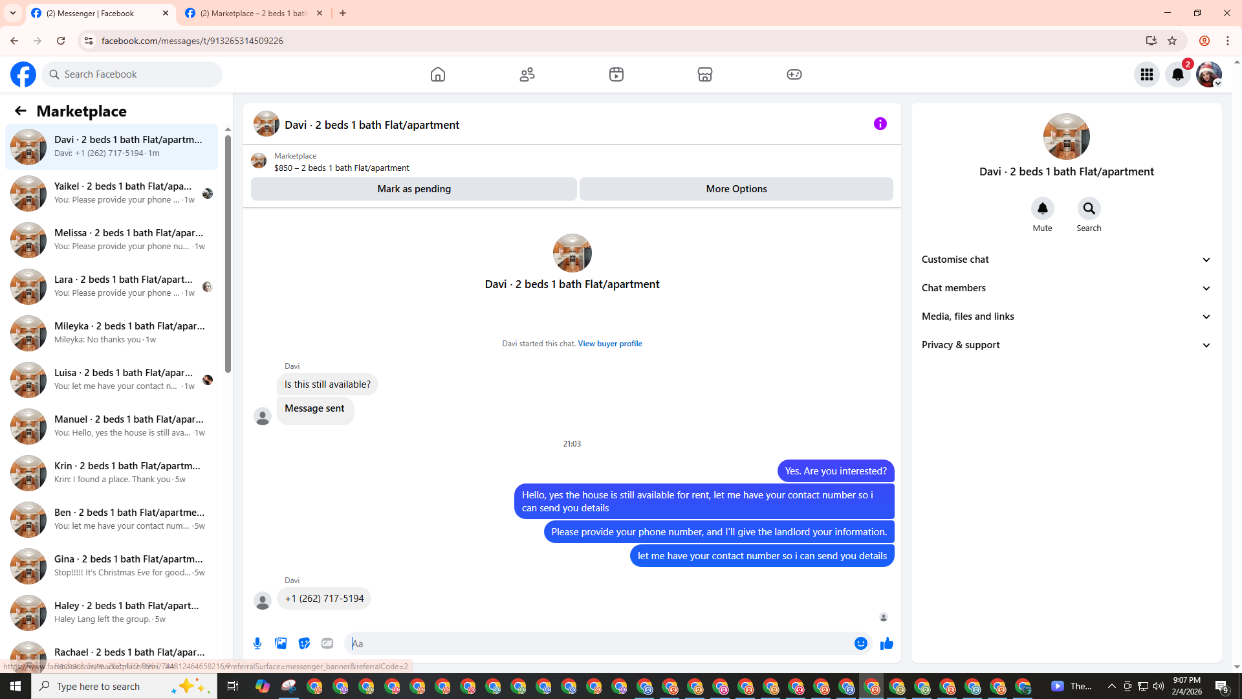
Task: Expand the Media, files and links section
Action: coord(1066,316)
